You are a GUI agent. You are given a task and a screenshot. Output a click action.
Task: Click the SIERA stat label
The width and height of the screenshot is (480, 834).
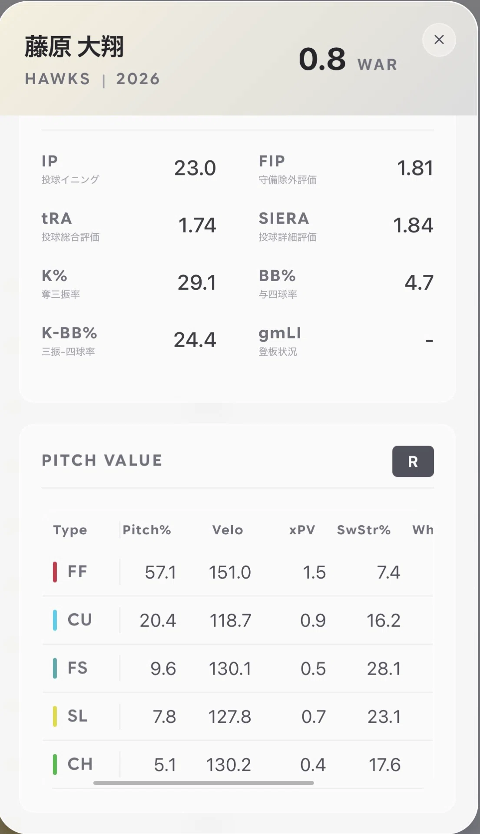tap(284, 218)
